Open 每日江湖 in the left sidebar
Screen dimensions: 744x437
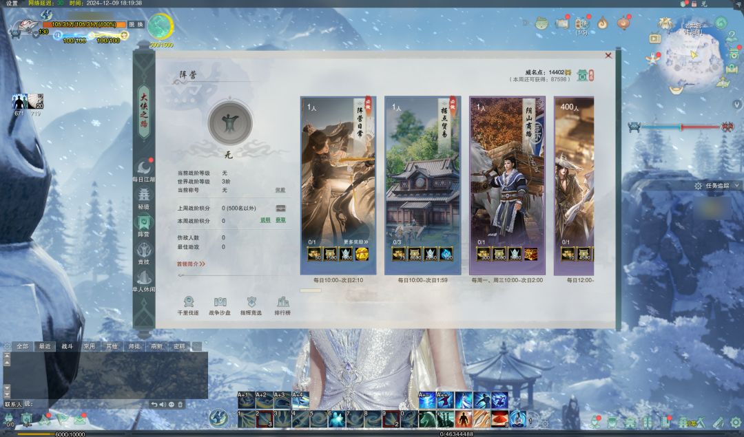[x=144, y=170]
